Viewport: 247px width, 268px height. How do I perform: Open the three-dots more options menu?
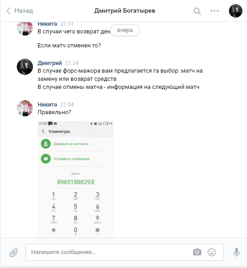214,11
